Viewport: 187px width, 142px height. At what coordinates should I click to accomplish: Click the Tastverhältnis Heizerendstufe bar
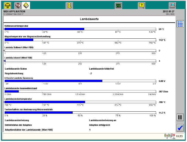point(80,113)
